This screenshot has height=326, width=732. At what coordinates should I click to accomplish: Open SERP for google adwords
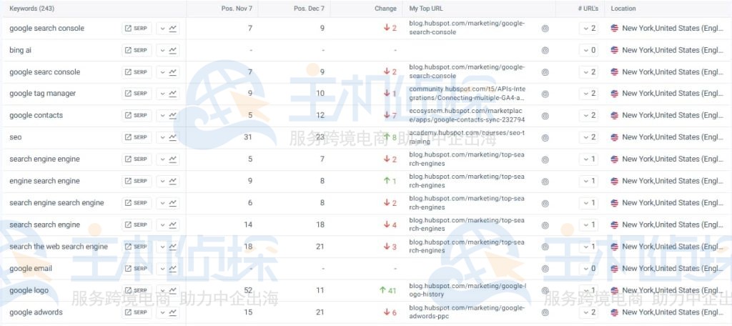point(137,312)
